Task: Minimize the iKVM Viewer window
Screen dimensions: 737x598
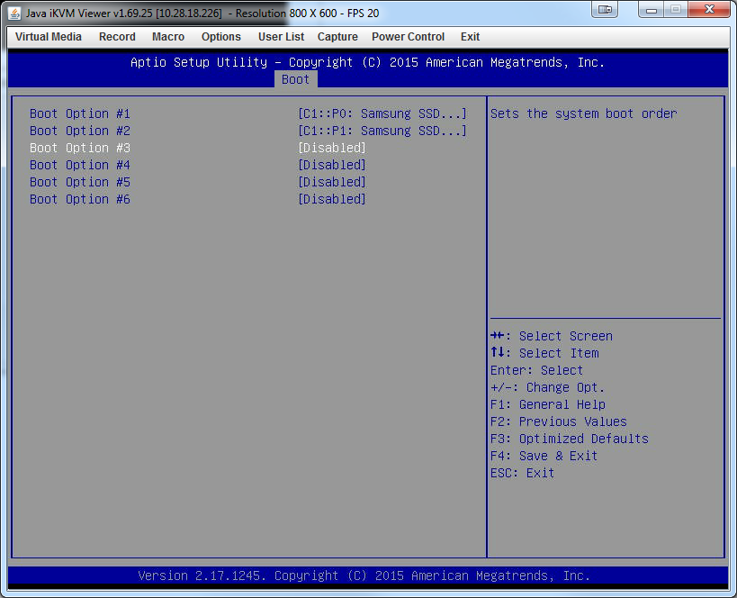Action: coord(652,10)
